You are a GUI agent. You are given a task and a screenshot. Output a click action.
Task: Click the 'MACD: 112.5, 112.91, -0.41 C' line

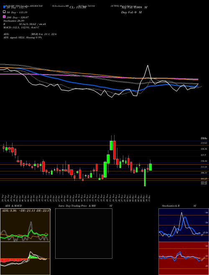[x=21, y=27]
